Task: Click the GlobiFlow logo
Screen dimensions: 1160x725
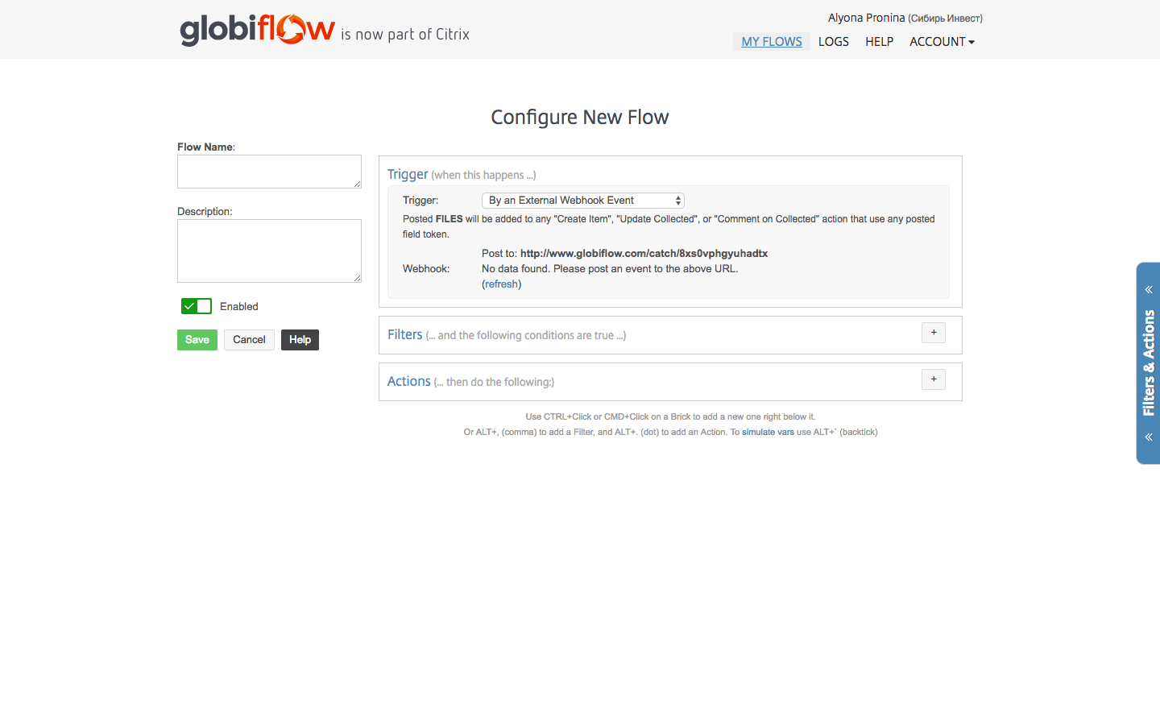Action: (x=257, y=29)
